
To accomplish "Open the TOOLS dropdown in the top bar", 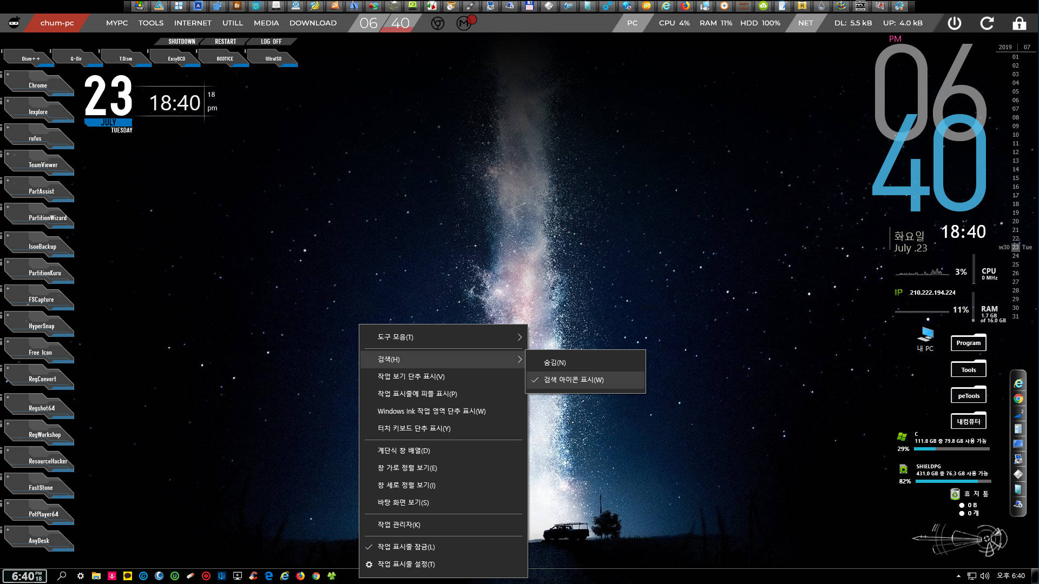I will point(151,23).
